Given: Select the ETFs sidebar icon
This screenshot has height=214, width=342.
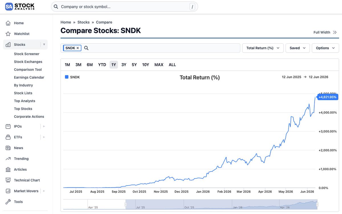Looking at the screenshot, I should coord(8,137).
